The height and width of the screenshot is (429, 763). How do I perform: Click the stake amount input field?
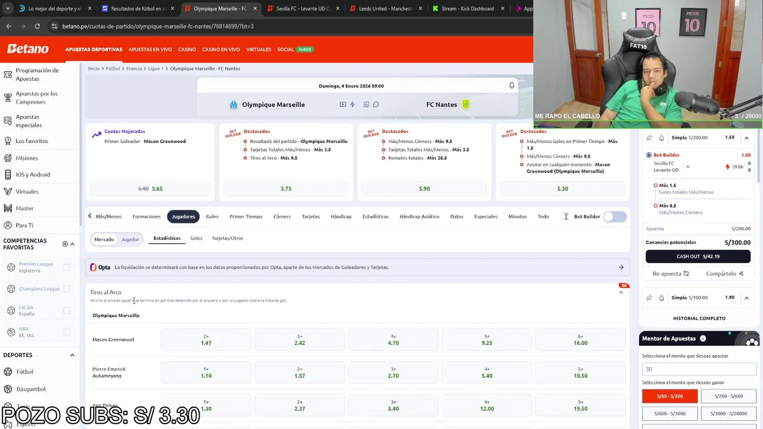[699, 369]
